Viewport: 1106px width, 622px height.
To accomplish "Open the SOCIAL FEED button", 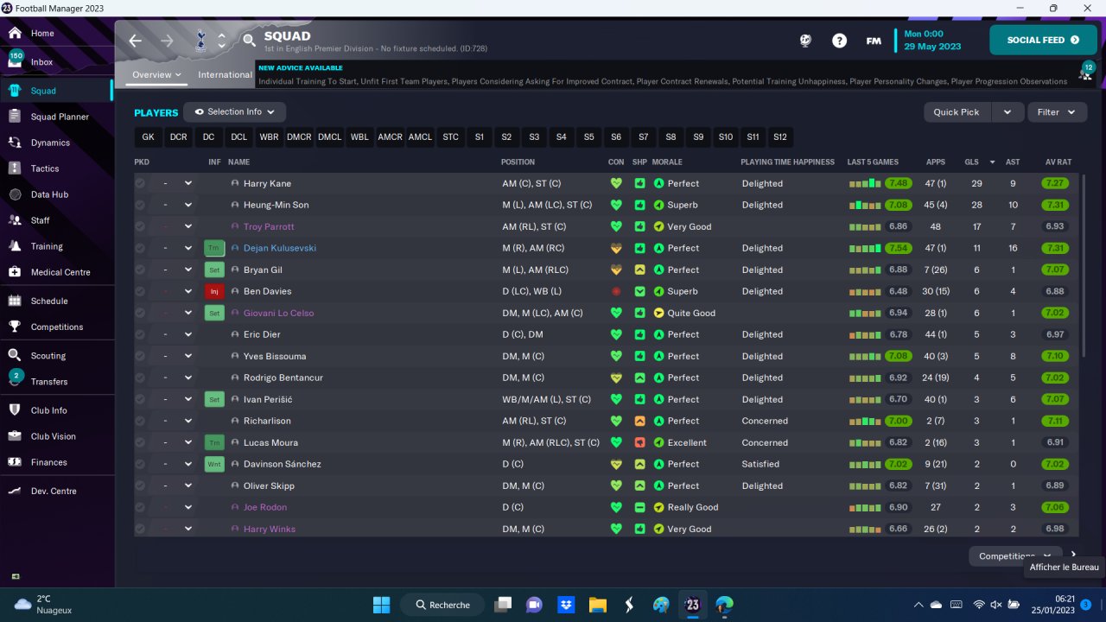I will 1043,40.
